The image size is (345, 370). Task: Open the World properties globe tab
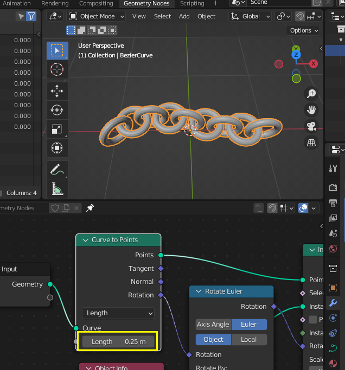pyautogui.click(x=333, y=249)
